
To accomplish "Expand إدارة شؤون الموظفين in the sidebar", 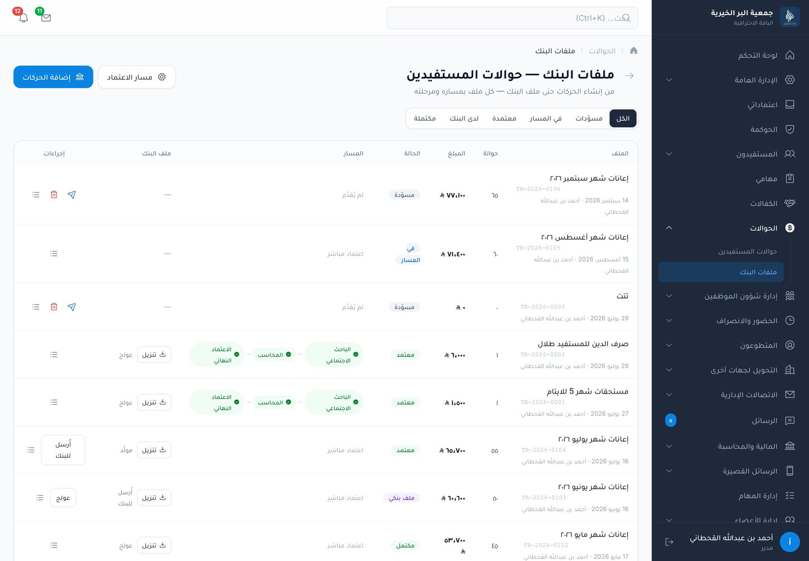I will (x=728, y=296).
